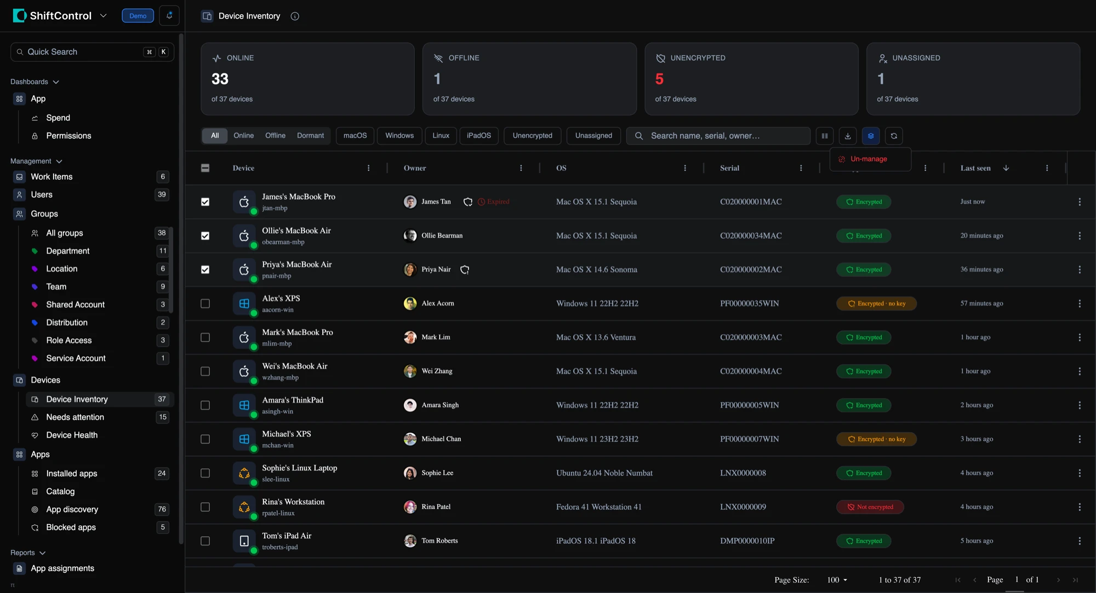
Task: Open Needs attention in the sidebar
Action: [100, 417]
